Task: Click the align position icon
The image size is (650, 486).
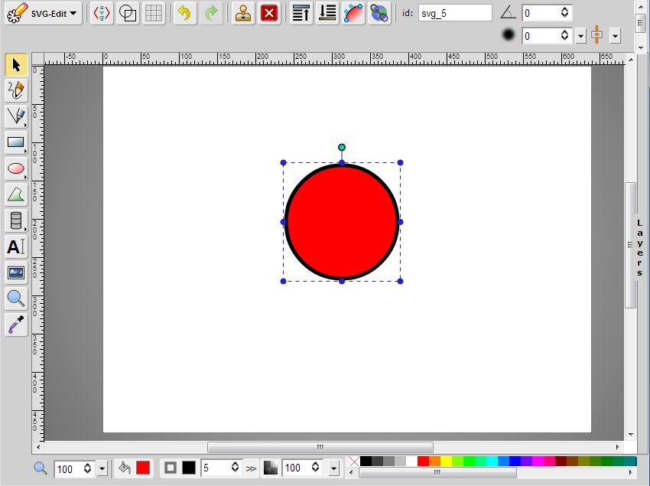Action: tap(597, 35)
